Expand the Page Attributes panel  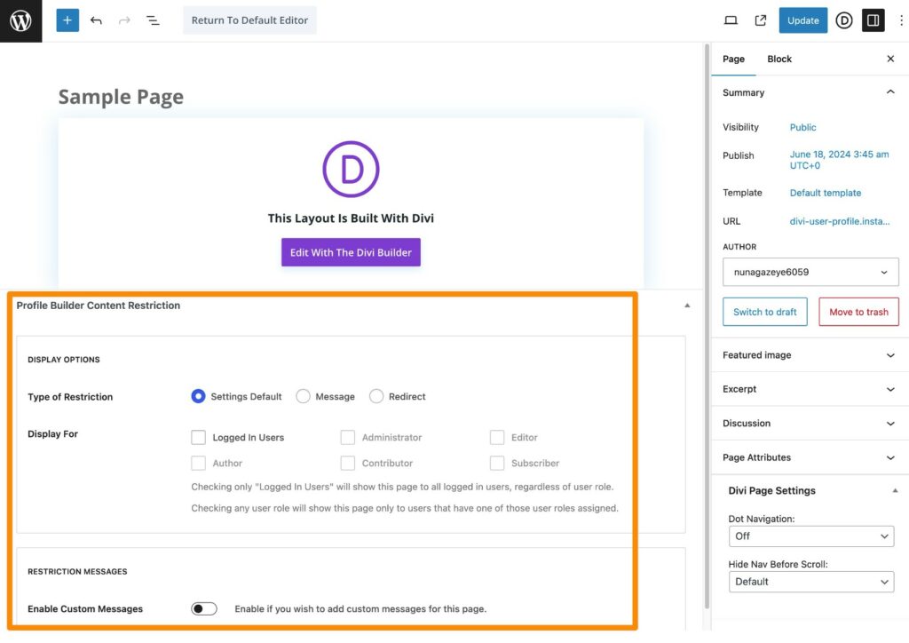click(809, 457)
